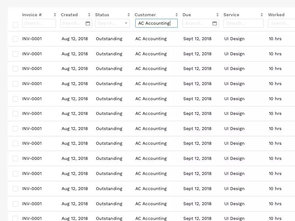Screen dimensions: 295x221
Task: Sort the table by Created column arrows
Action: 89,15
